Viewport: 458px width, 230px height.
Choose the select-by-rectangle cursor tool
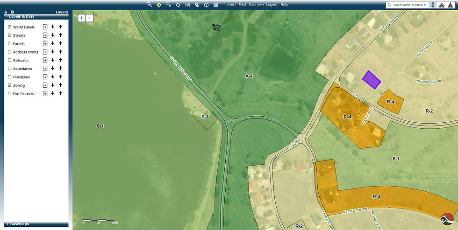[168, 5]
